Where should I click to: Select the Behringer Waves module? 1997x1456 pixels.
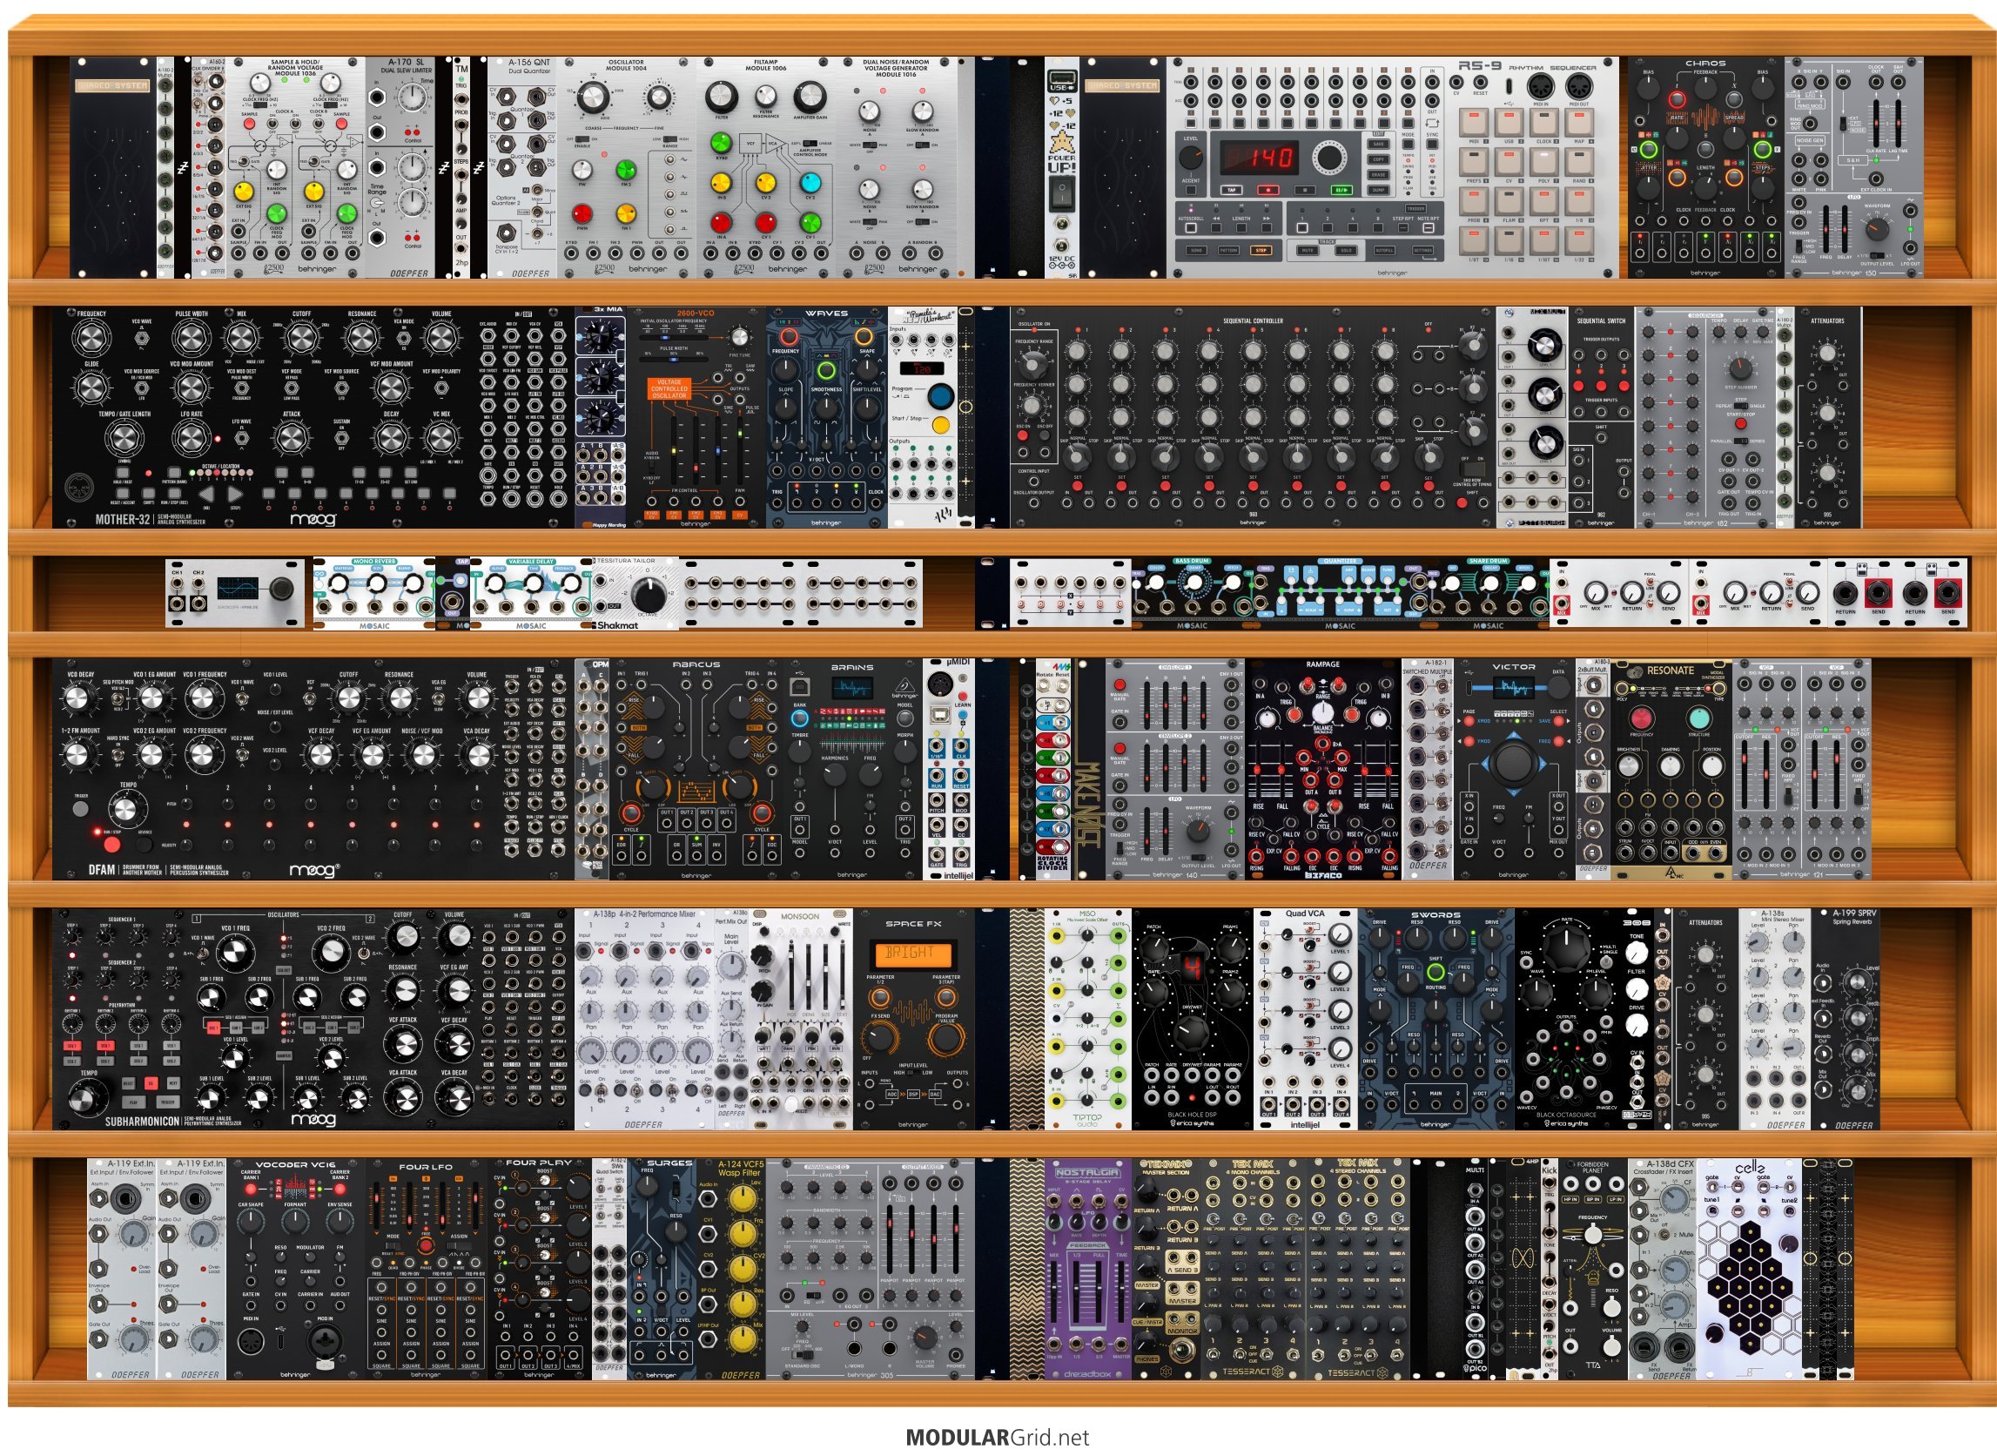[826, 417]
